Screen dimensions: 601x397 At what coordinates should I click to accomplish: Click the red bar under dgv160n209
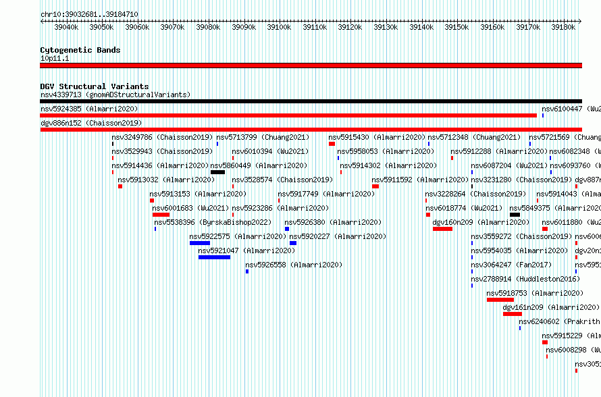pos(443,229)
